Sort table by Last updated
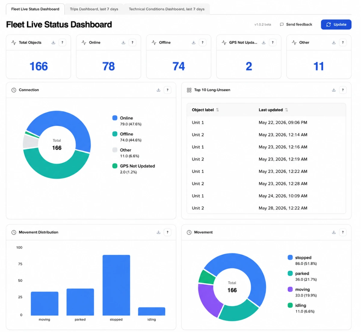 coord(286,110)
